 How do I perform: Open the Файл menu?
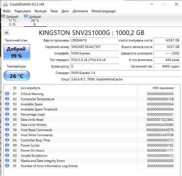point(7,11)
